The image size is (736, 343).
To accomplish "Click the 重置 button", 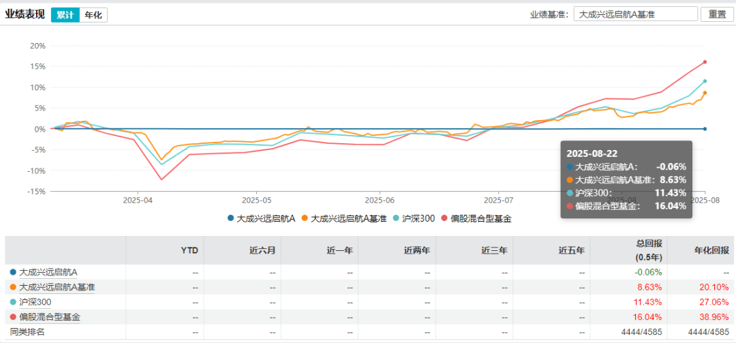I will click(x=717, y=14).
